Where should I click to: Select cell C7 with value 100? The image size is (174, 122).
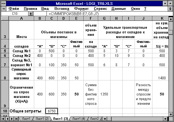click(52, 62)
